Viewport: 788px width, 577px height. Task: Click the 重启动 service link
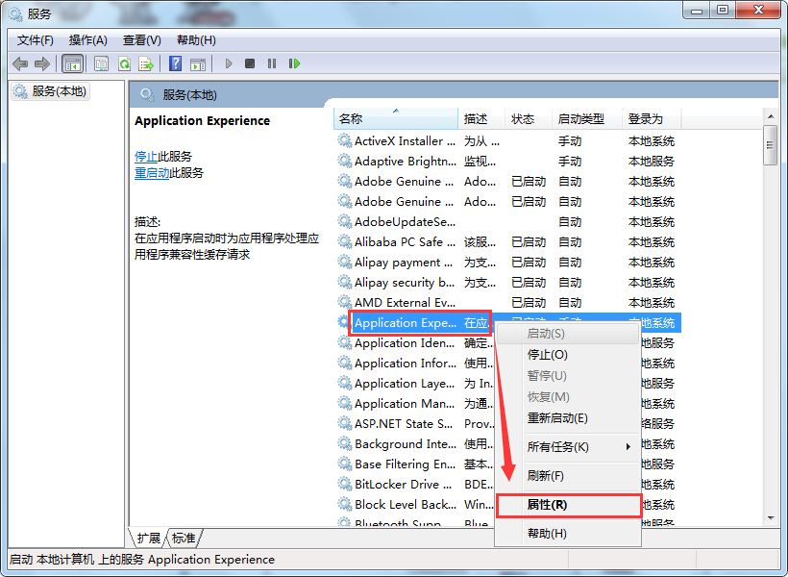(152, 173)
